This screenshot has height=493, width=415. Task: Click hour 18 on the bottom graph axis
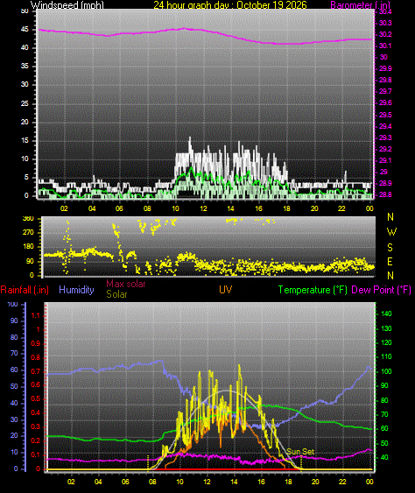coord(288,482)
